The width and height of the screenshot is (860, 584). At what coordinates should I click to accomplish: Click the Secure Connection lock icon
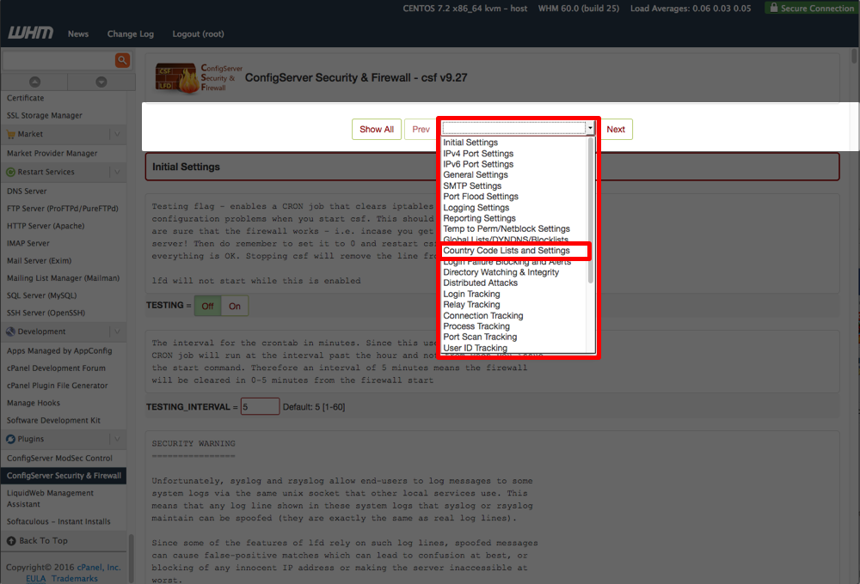coord(777,8)
